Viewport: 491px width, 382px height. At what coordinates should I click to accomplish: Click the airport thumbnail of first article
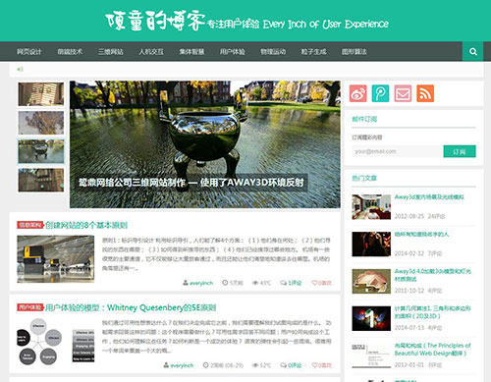[56, 259]
